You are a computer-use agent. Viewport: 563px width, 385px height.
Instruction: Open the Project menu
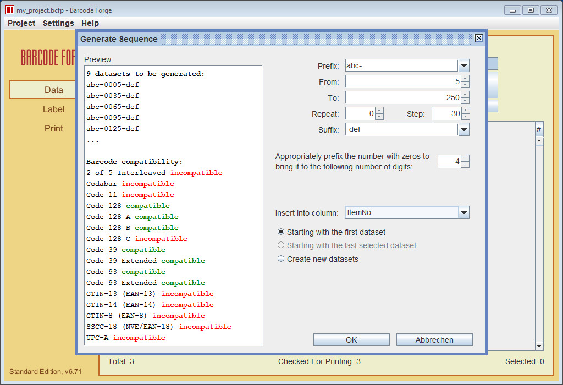coord(21,23)
